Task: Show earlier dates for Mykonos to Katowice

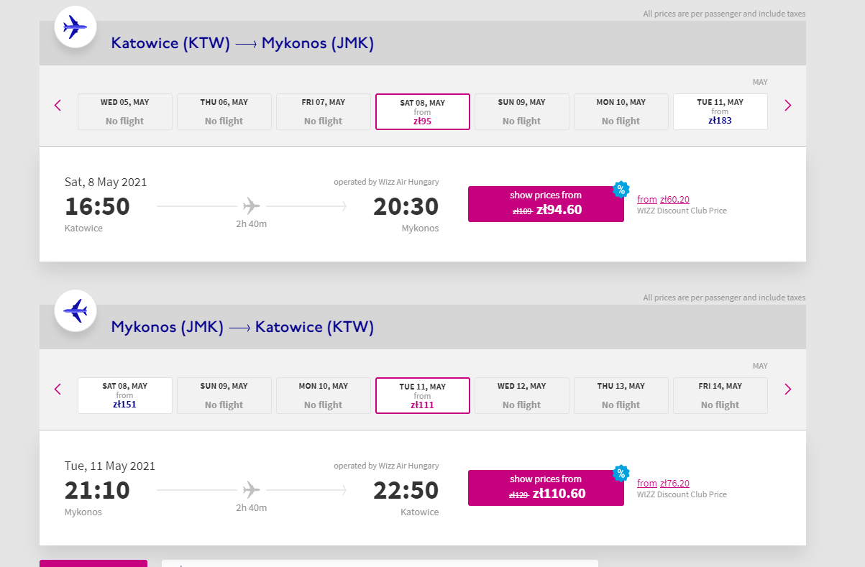Action: click(x=58, y=389)
